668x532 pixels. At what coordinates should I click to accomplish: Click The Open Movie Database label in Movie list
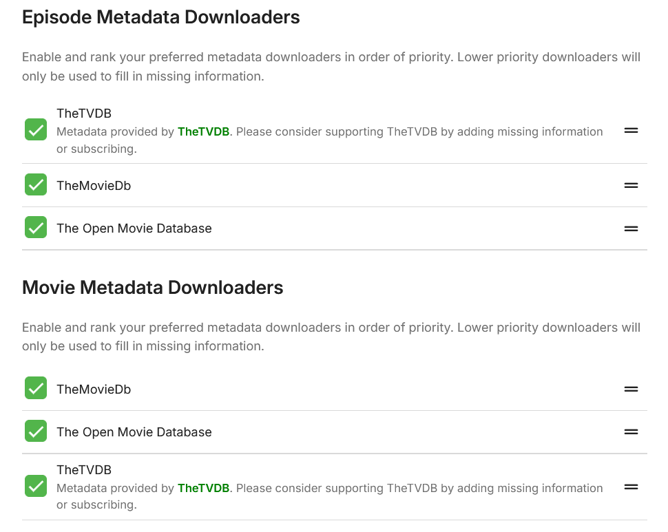click(x=134, y=432)
